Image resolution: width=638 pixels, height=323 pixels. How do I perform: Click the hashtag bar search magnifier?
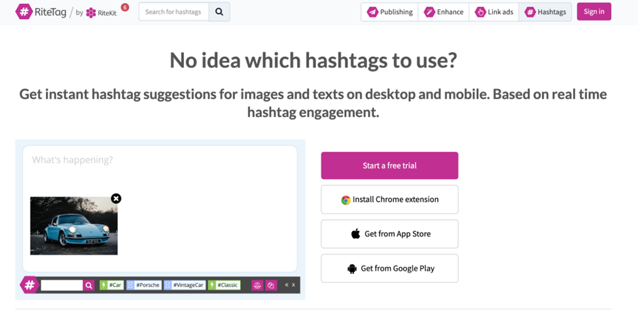(89, 285)
